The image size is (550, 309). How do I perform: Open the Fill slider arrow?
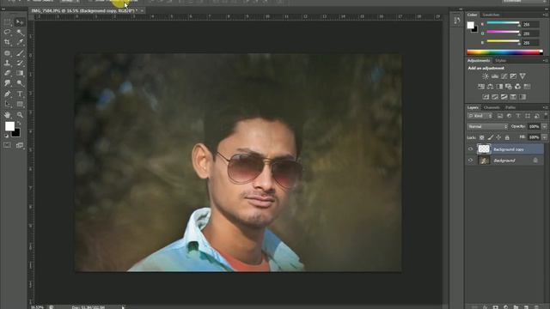544,137
